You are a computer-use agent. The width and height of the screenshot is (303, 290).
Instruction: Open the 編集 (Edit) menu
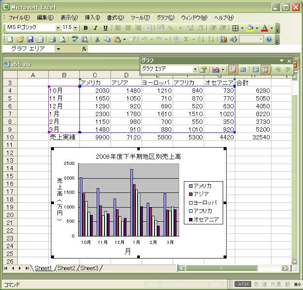click(x=45, y=18)
